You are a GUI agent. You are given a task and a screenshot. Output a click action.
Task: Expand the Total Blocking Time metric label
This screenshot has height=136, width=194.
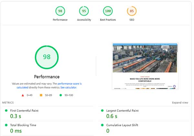pyautogui.click(x=23, y=125)
